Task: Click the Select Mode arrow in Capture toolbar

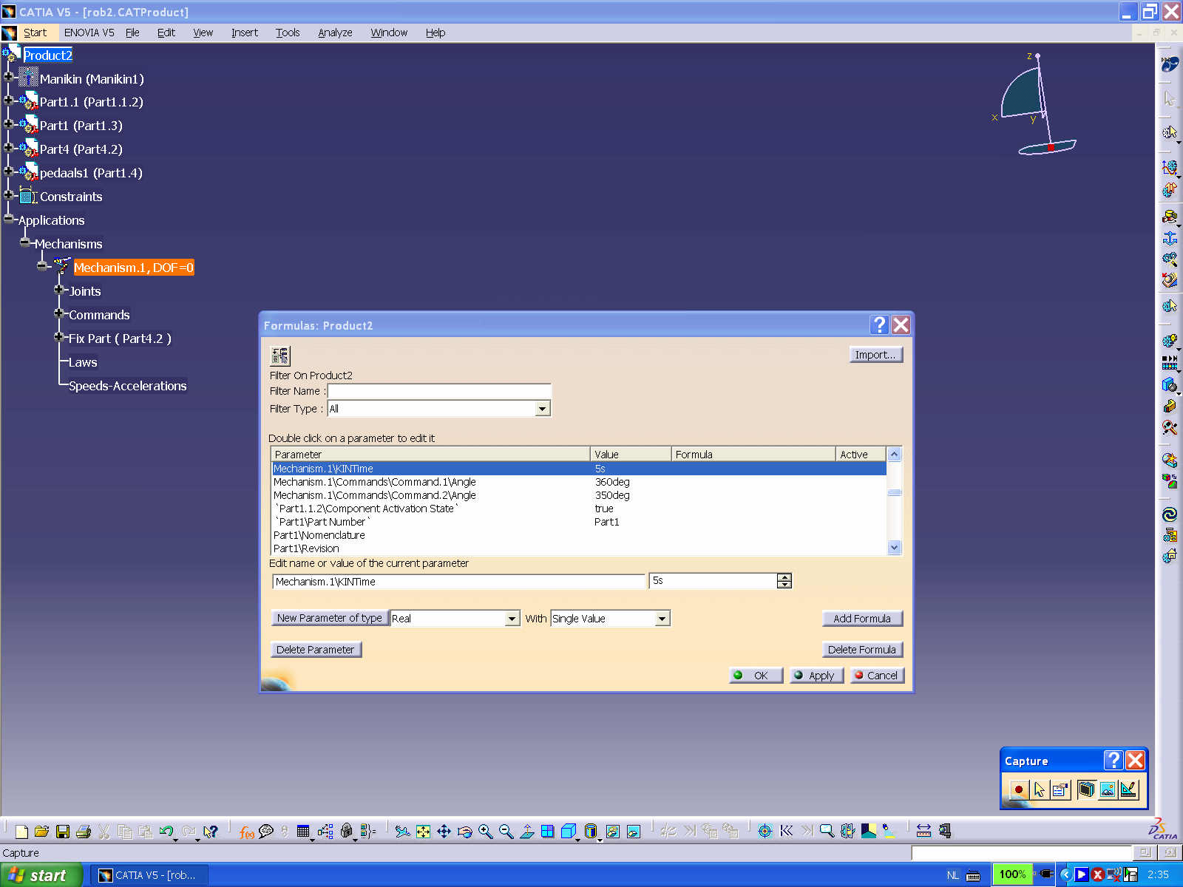Action: pyautogui.click(x=1039, y=789)
